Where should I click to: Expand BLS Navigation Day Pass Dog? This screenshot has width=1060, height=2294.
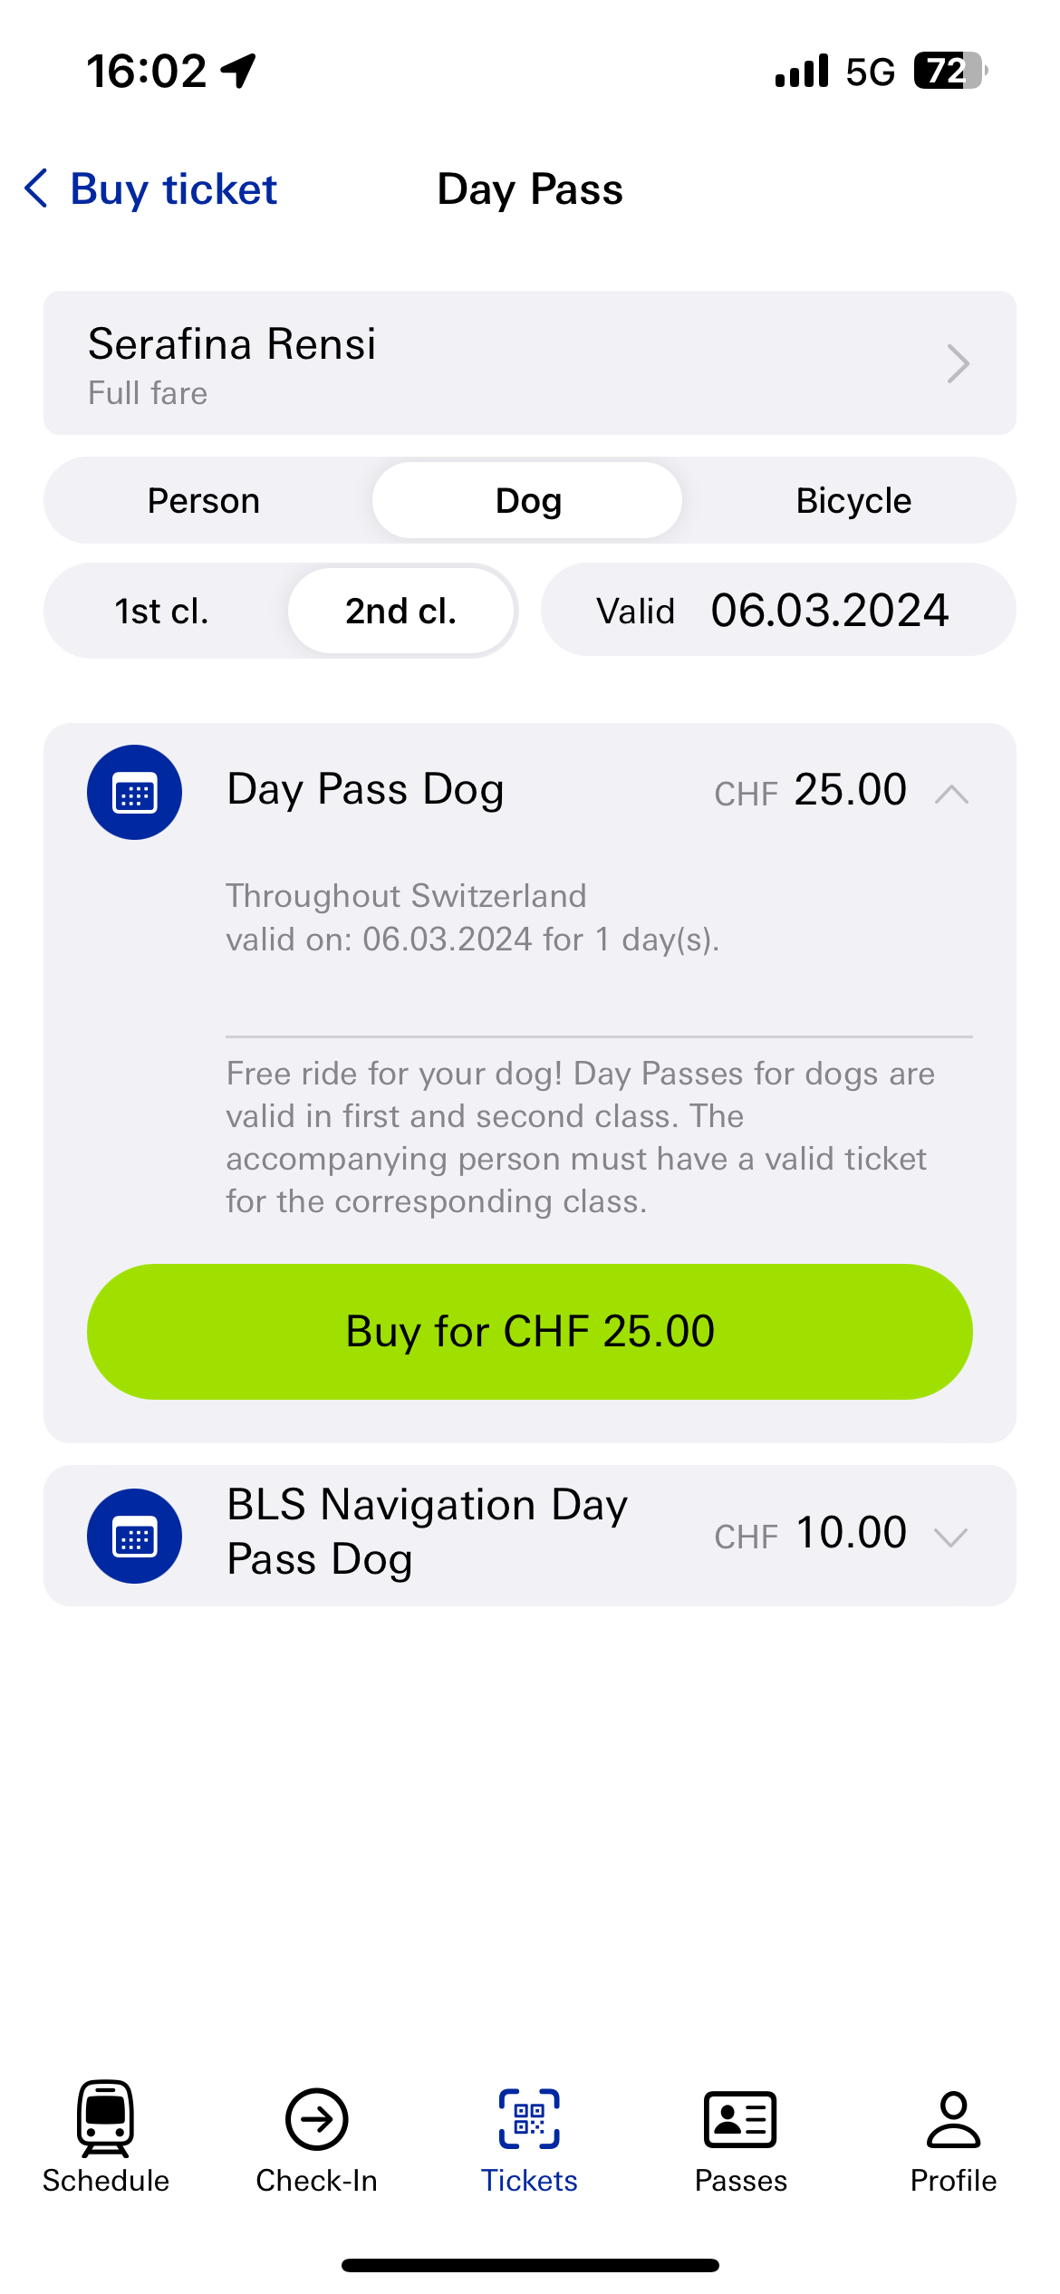point(951,1537)
